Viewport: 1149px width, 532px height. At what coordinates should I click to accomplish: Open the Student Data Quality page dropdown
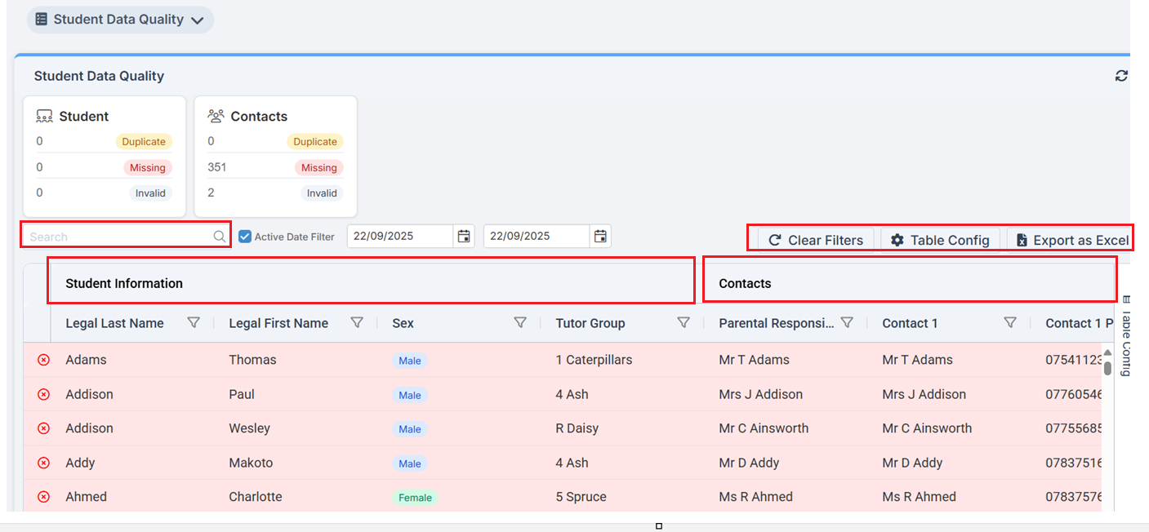[196, 19]
